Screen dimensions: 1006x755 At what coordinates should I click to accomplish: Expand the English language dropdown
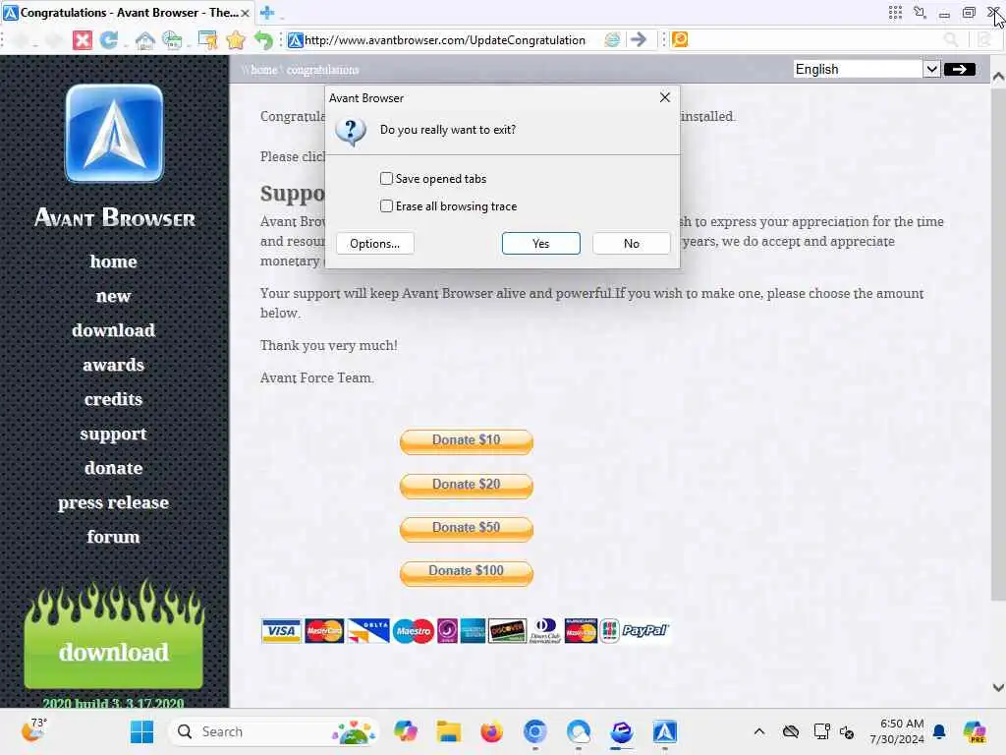coord(931,70)
